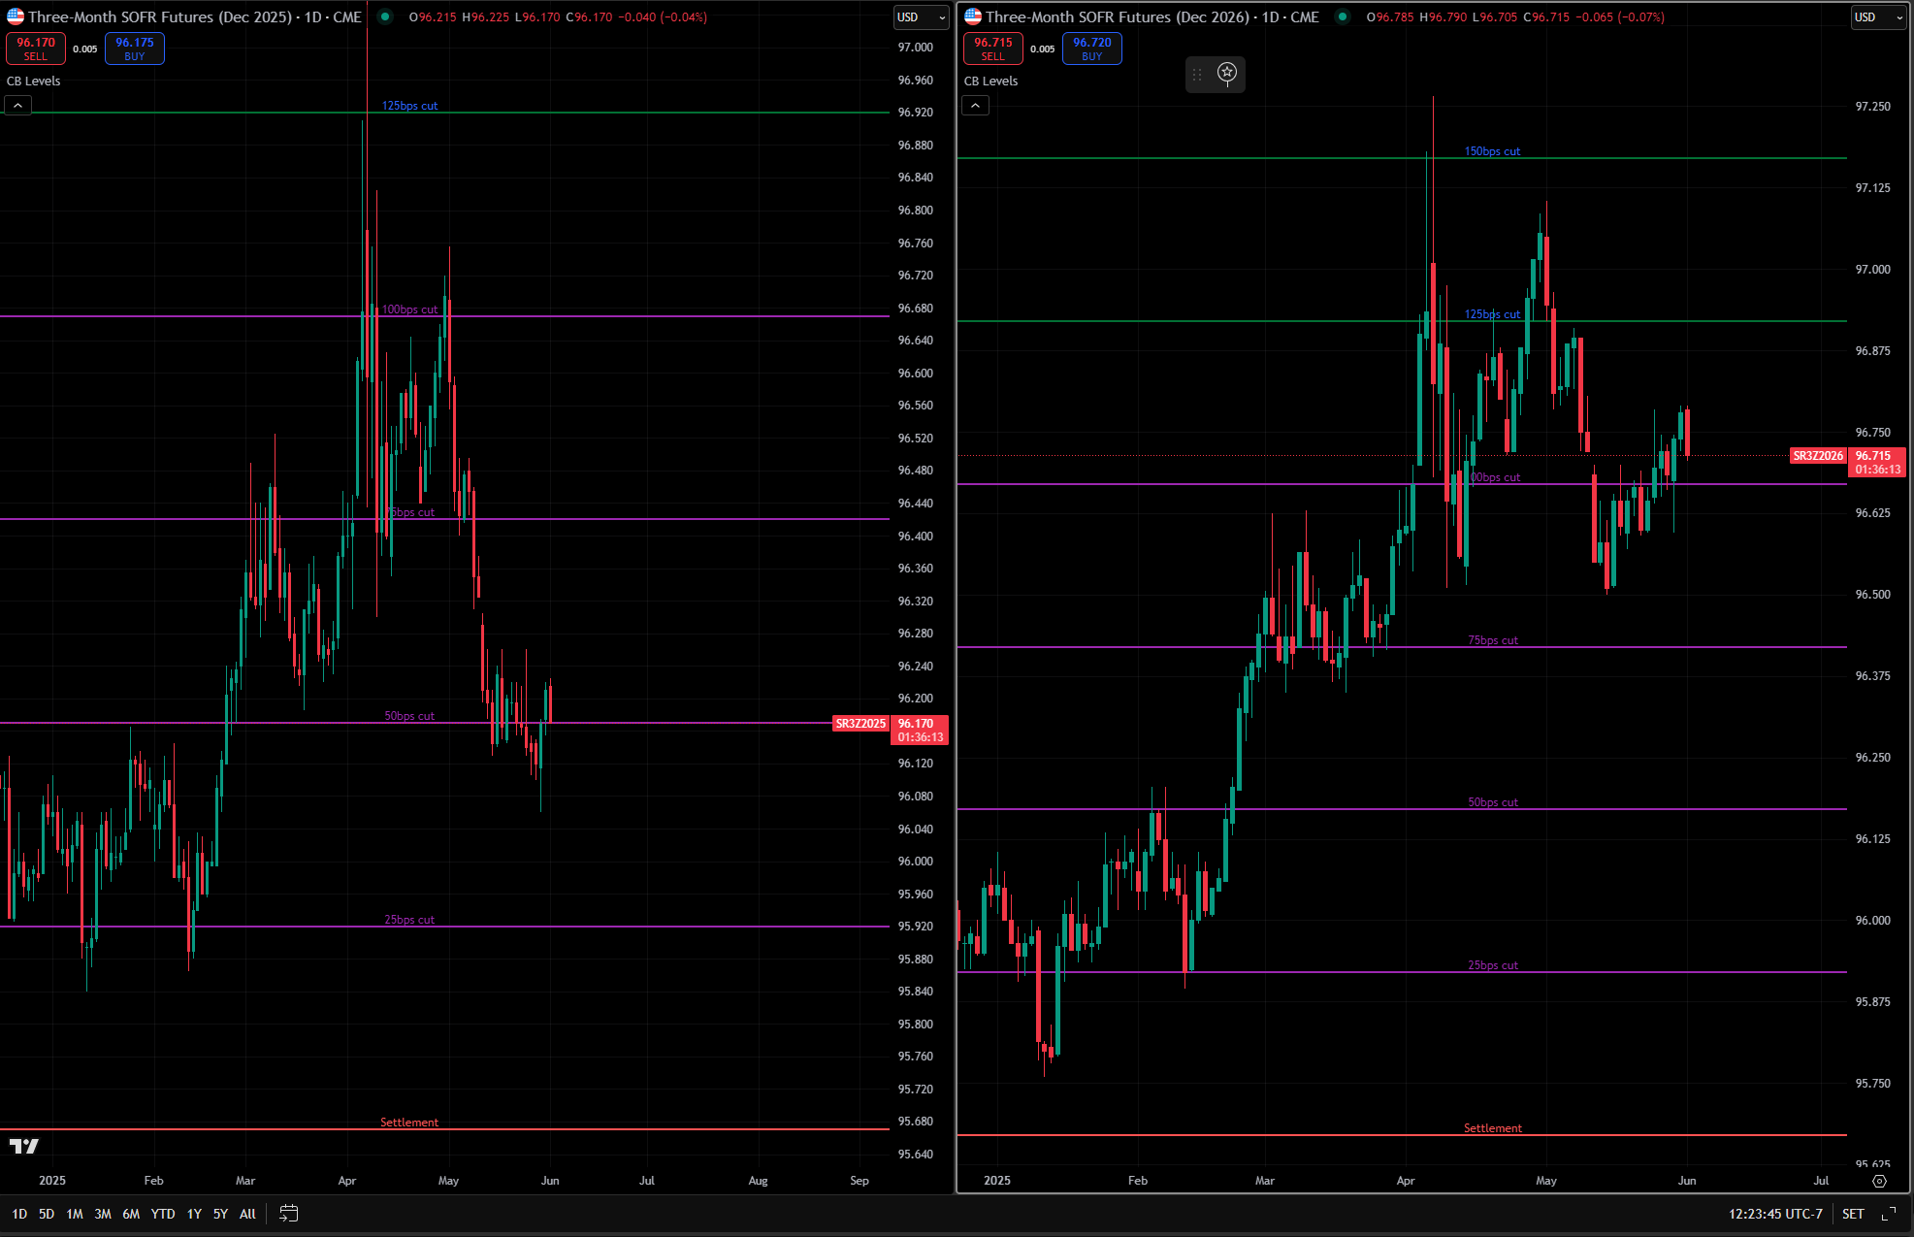
Task: Open the left chart USD currency dropdown
Action: 921,16
